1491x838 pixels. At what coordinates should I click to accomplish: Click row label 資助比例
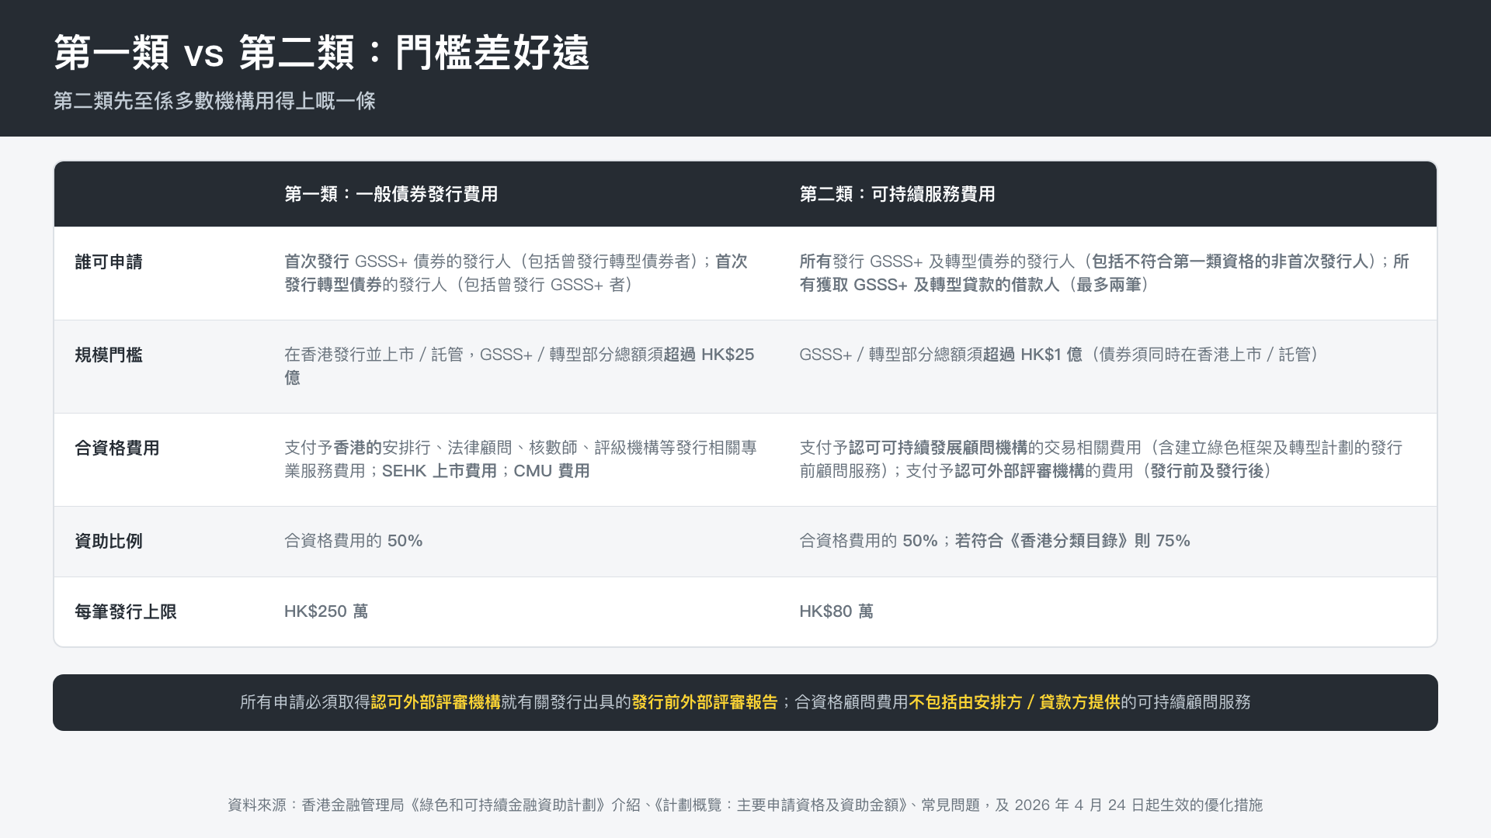109,542
